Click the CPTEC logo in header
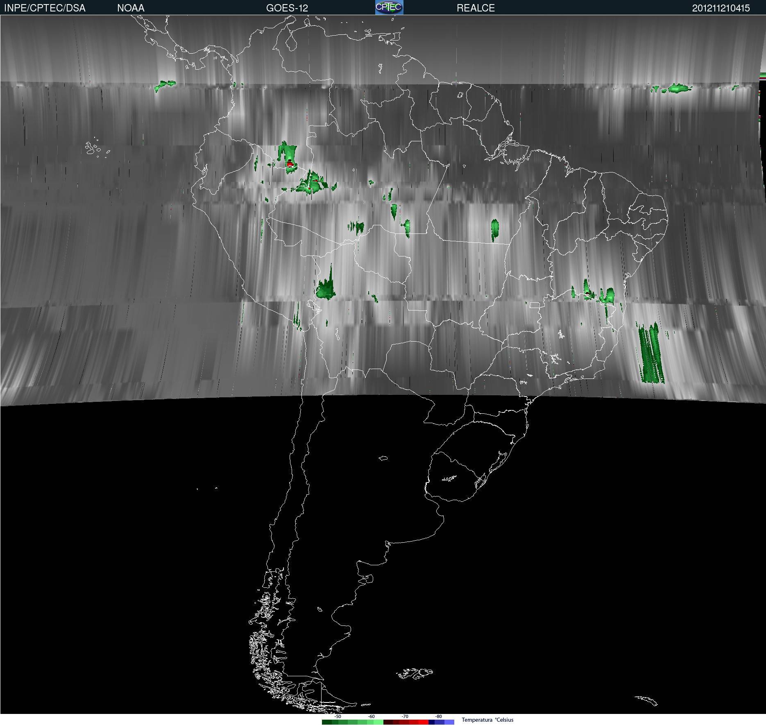Viewport: 766px width, 725px height. (x=389, y=7)
